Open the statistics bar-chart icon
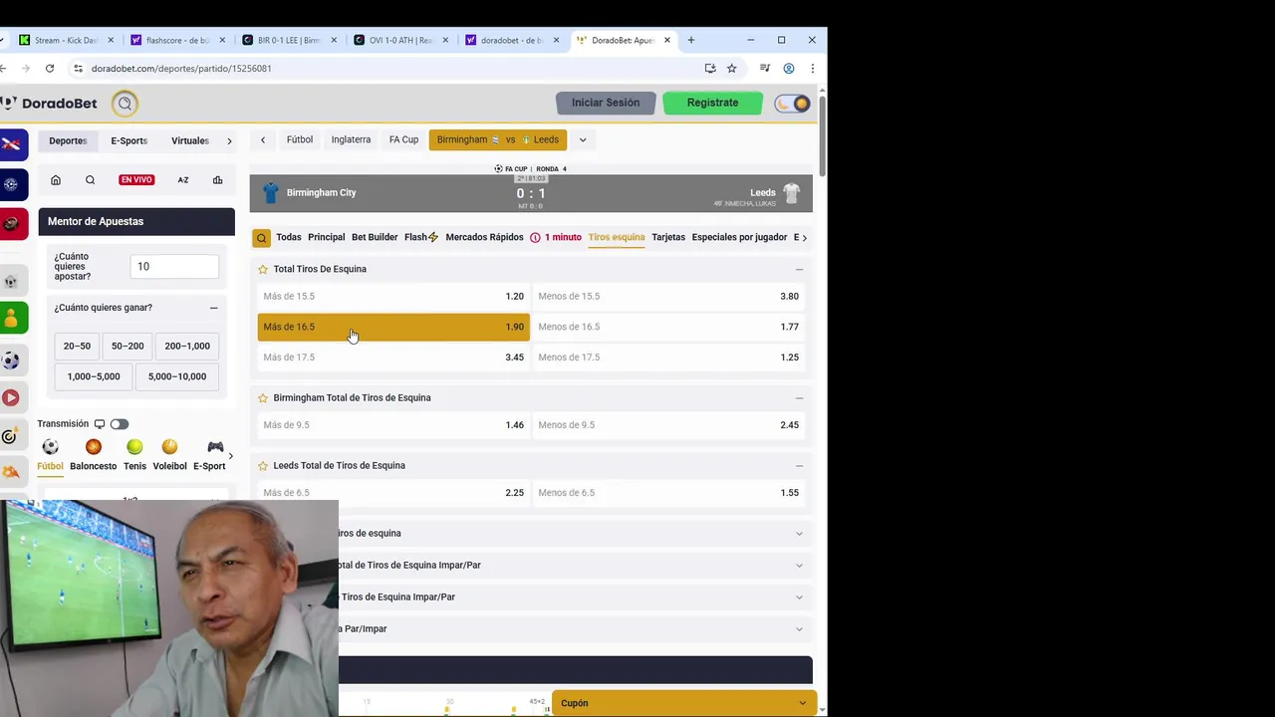The image size is (1275, 717). (x=217, y=180)
